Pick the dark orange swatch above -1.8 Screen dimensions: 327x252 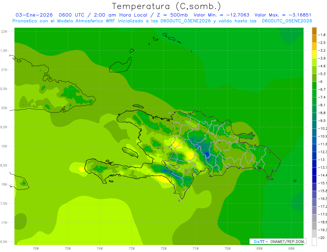(314, 31)
